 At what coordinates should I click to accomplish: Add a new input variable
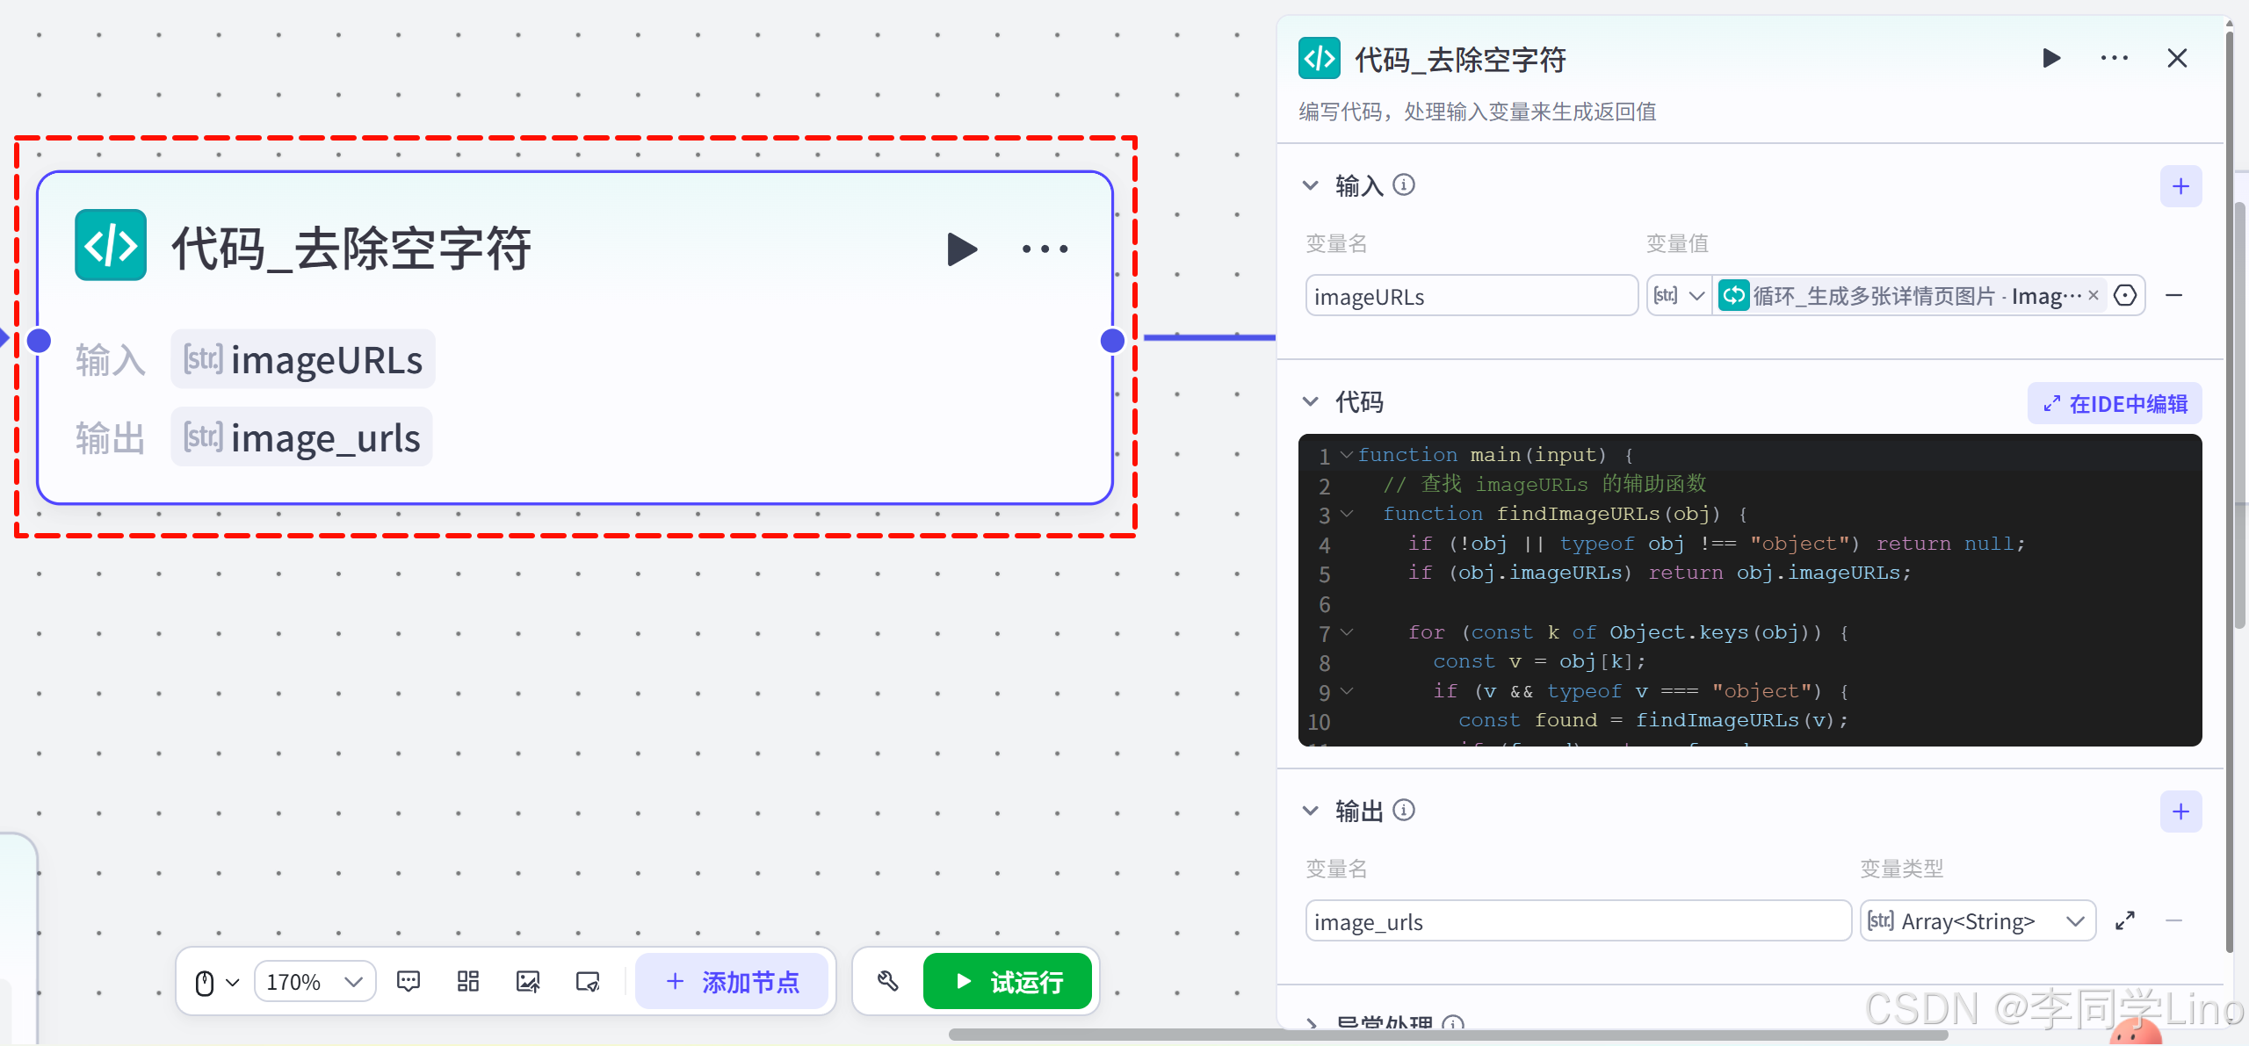[x=2180, y=186]
